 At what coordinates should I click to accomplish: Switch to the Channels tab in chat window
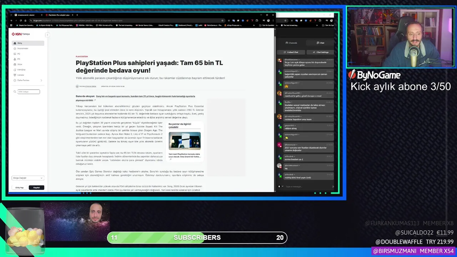[x=291, y=43]
